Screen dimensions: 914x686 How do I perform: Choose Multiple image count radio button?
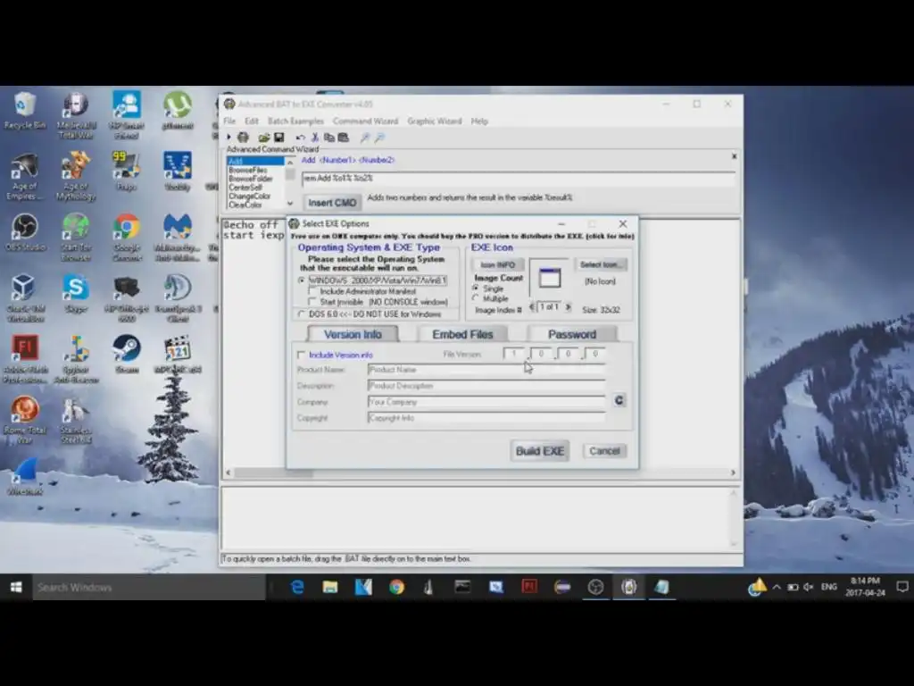click(x=476, y=298)
